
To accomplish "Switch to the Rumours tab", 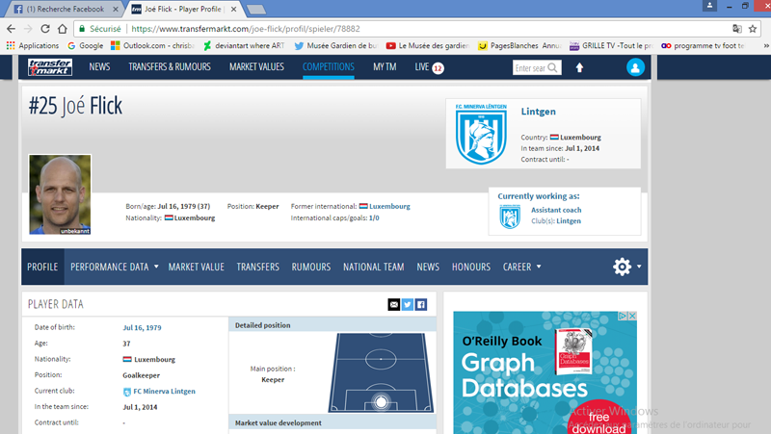I will 310,267.
